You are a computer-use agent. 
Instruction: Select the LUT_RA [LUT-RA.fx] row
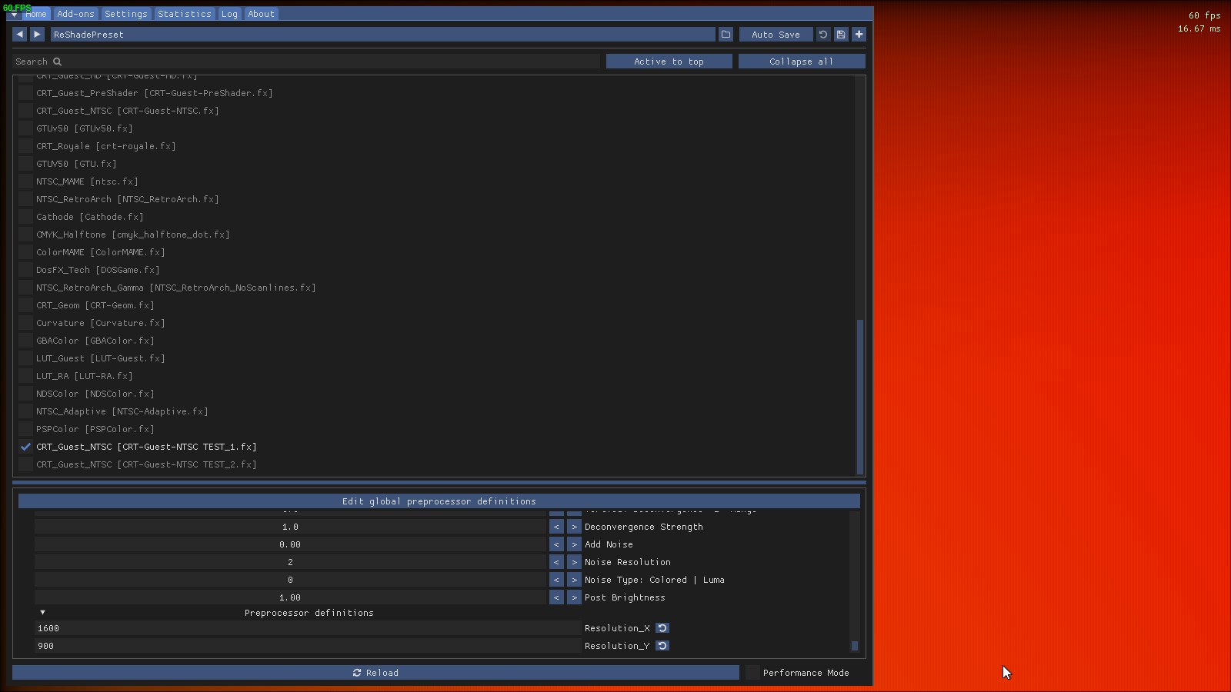(85, 376)
